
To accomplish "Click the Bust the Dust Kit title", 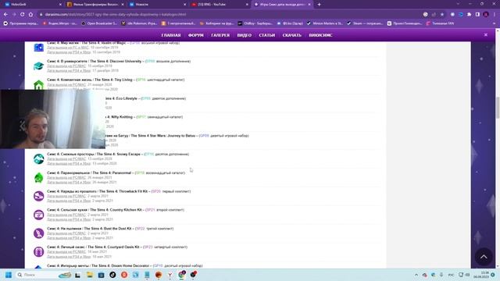I will pyautogui.click(x=89, y=229).
